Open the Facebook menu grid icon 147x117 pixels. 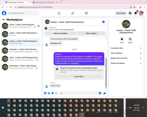point(130,13)
